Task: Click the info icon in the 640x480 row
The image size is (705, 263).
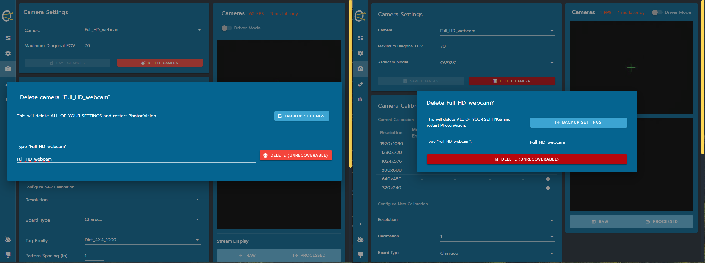Action: [548, 179]
